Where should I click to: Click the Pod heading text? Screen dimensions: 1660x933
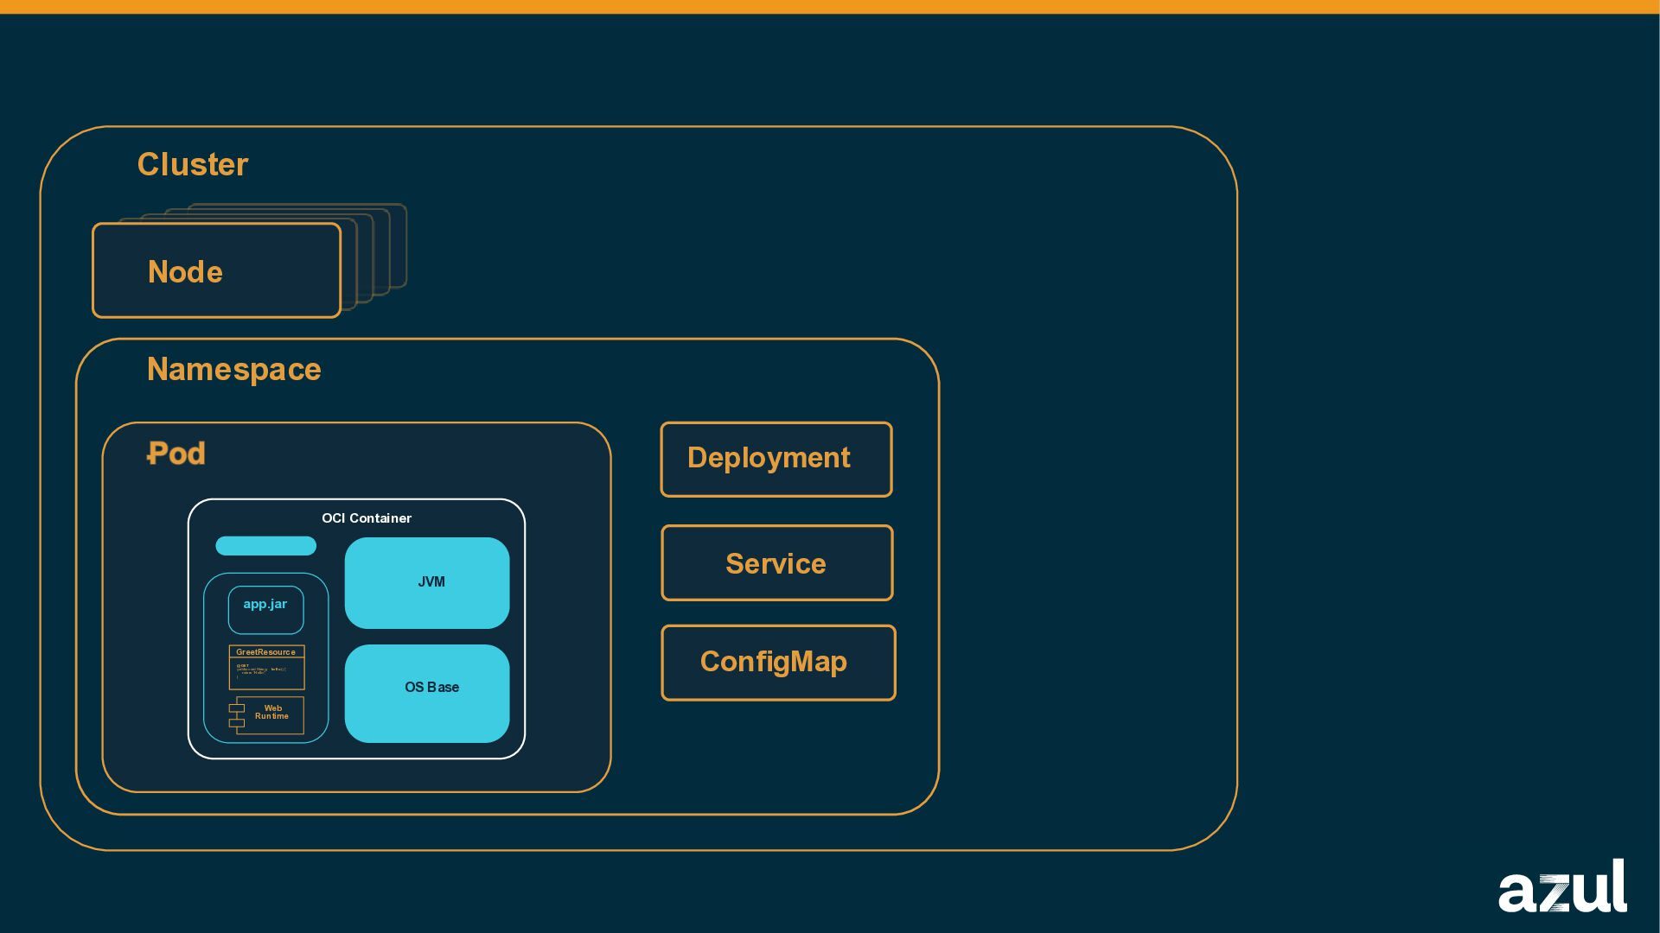point(176,454)
